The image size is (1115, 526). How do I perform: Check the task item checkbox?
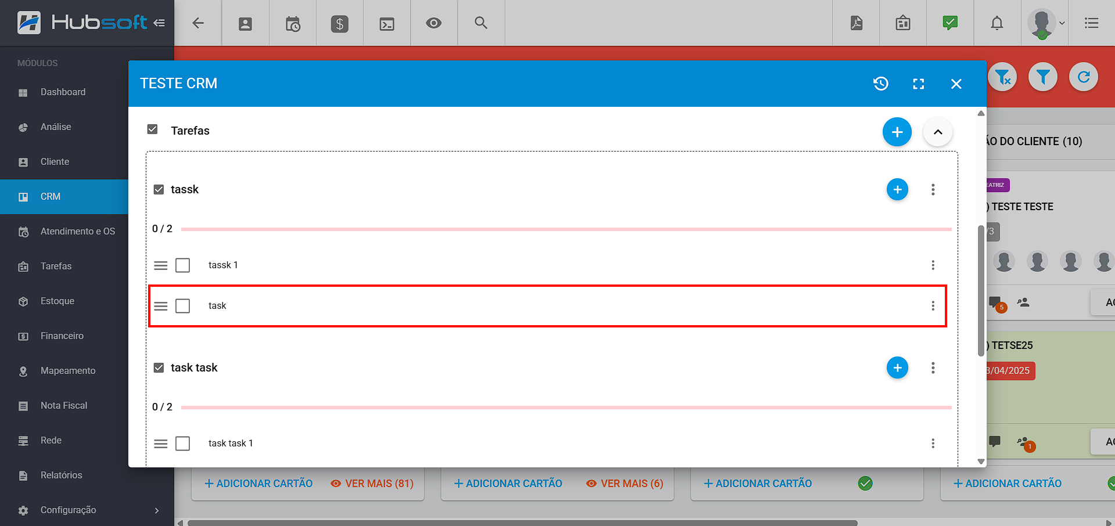point(182,306)
